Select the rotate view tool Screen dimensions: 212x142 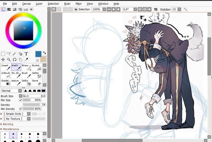point(15,59)
